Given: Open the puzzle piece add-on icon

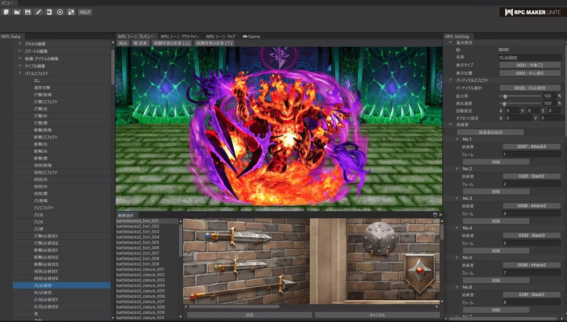Looking at the screenshot, I should tap(71, 12).
